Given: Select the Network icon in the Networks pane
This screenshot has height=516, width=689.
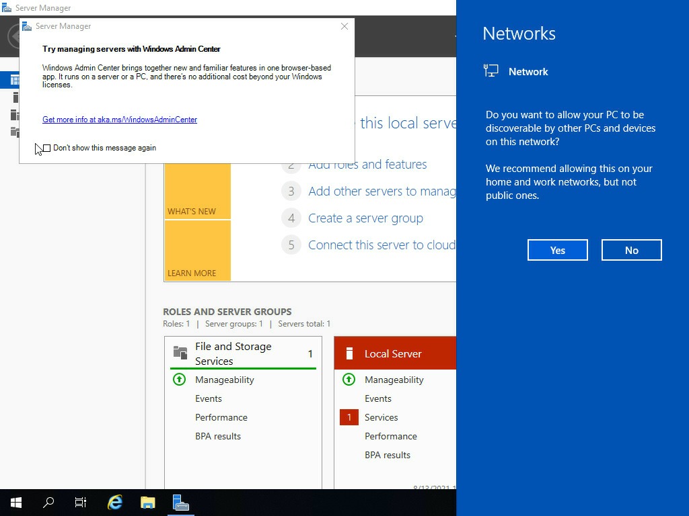Looking at the screenshot, I should [x=491, y=71].
